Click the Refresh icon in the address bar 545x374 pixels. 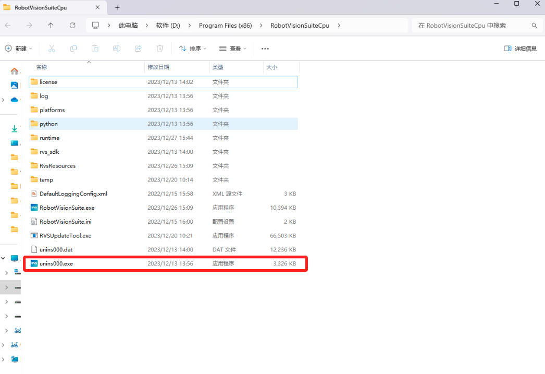72,25
